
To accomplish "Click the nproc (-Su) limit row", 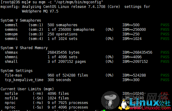I will [x=46, y=107].
